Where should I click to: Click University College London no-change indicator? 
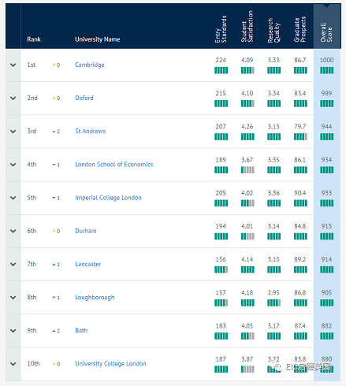(x=56, y=364)
